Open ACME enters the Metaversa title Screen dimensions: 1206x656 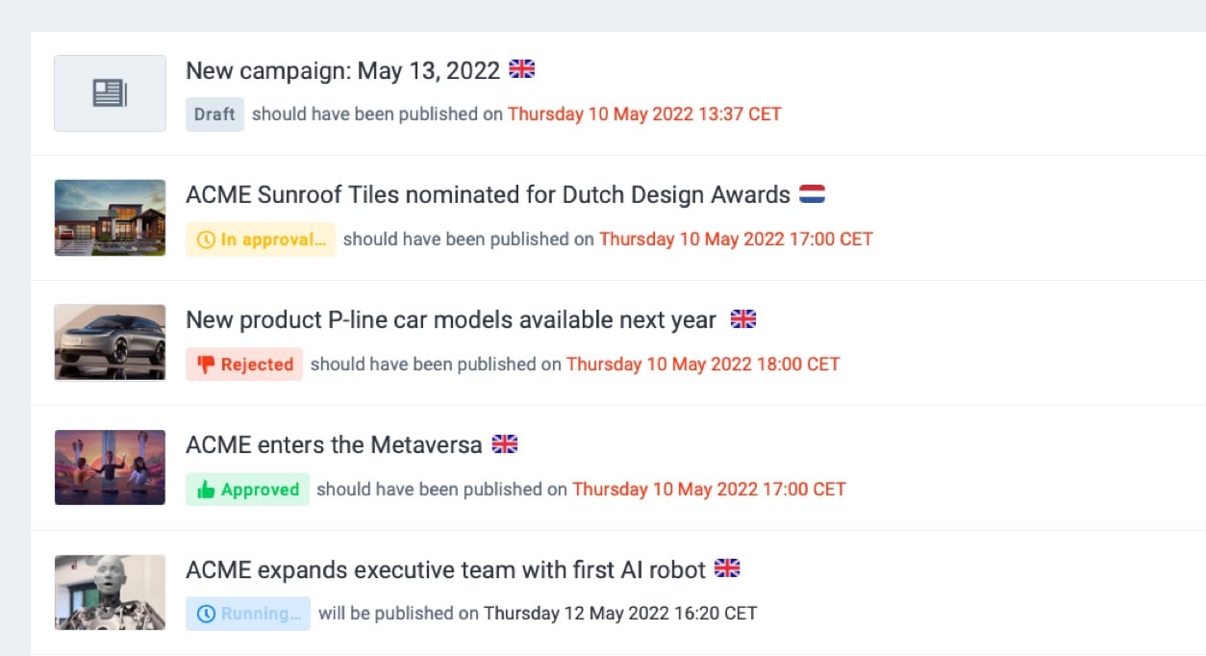[334, 445]
